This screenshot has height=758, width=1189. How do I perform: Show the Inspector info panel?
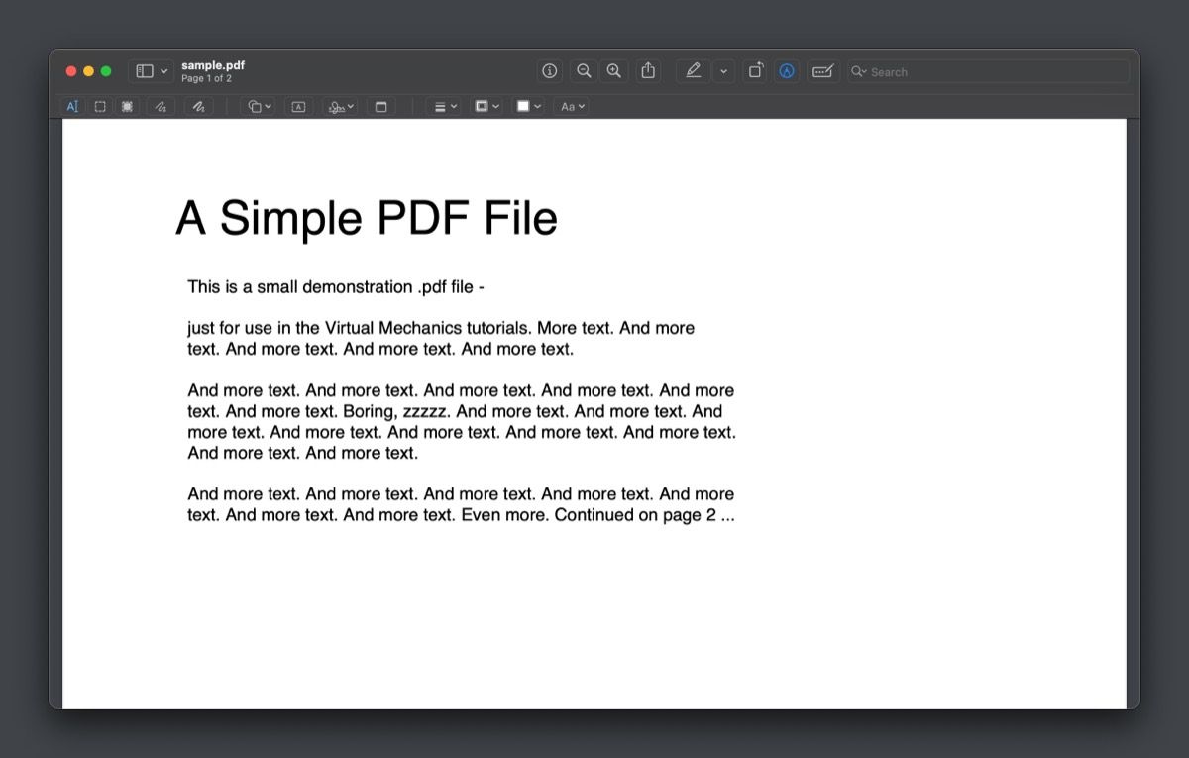pos(549,70)
